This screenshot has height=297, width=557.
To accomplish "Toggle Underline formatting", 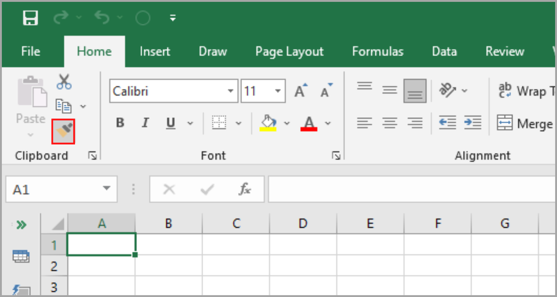I will (170, 123).
